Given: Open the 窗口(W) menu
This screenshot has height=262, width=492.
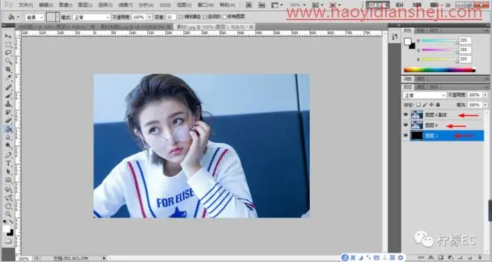Looking at the screenshot, I should [205, 6].
